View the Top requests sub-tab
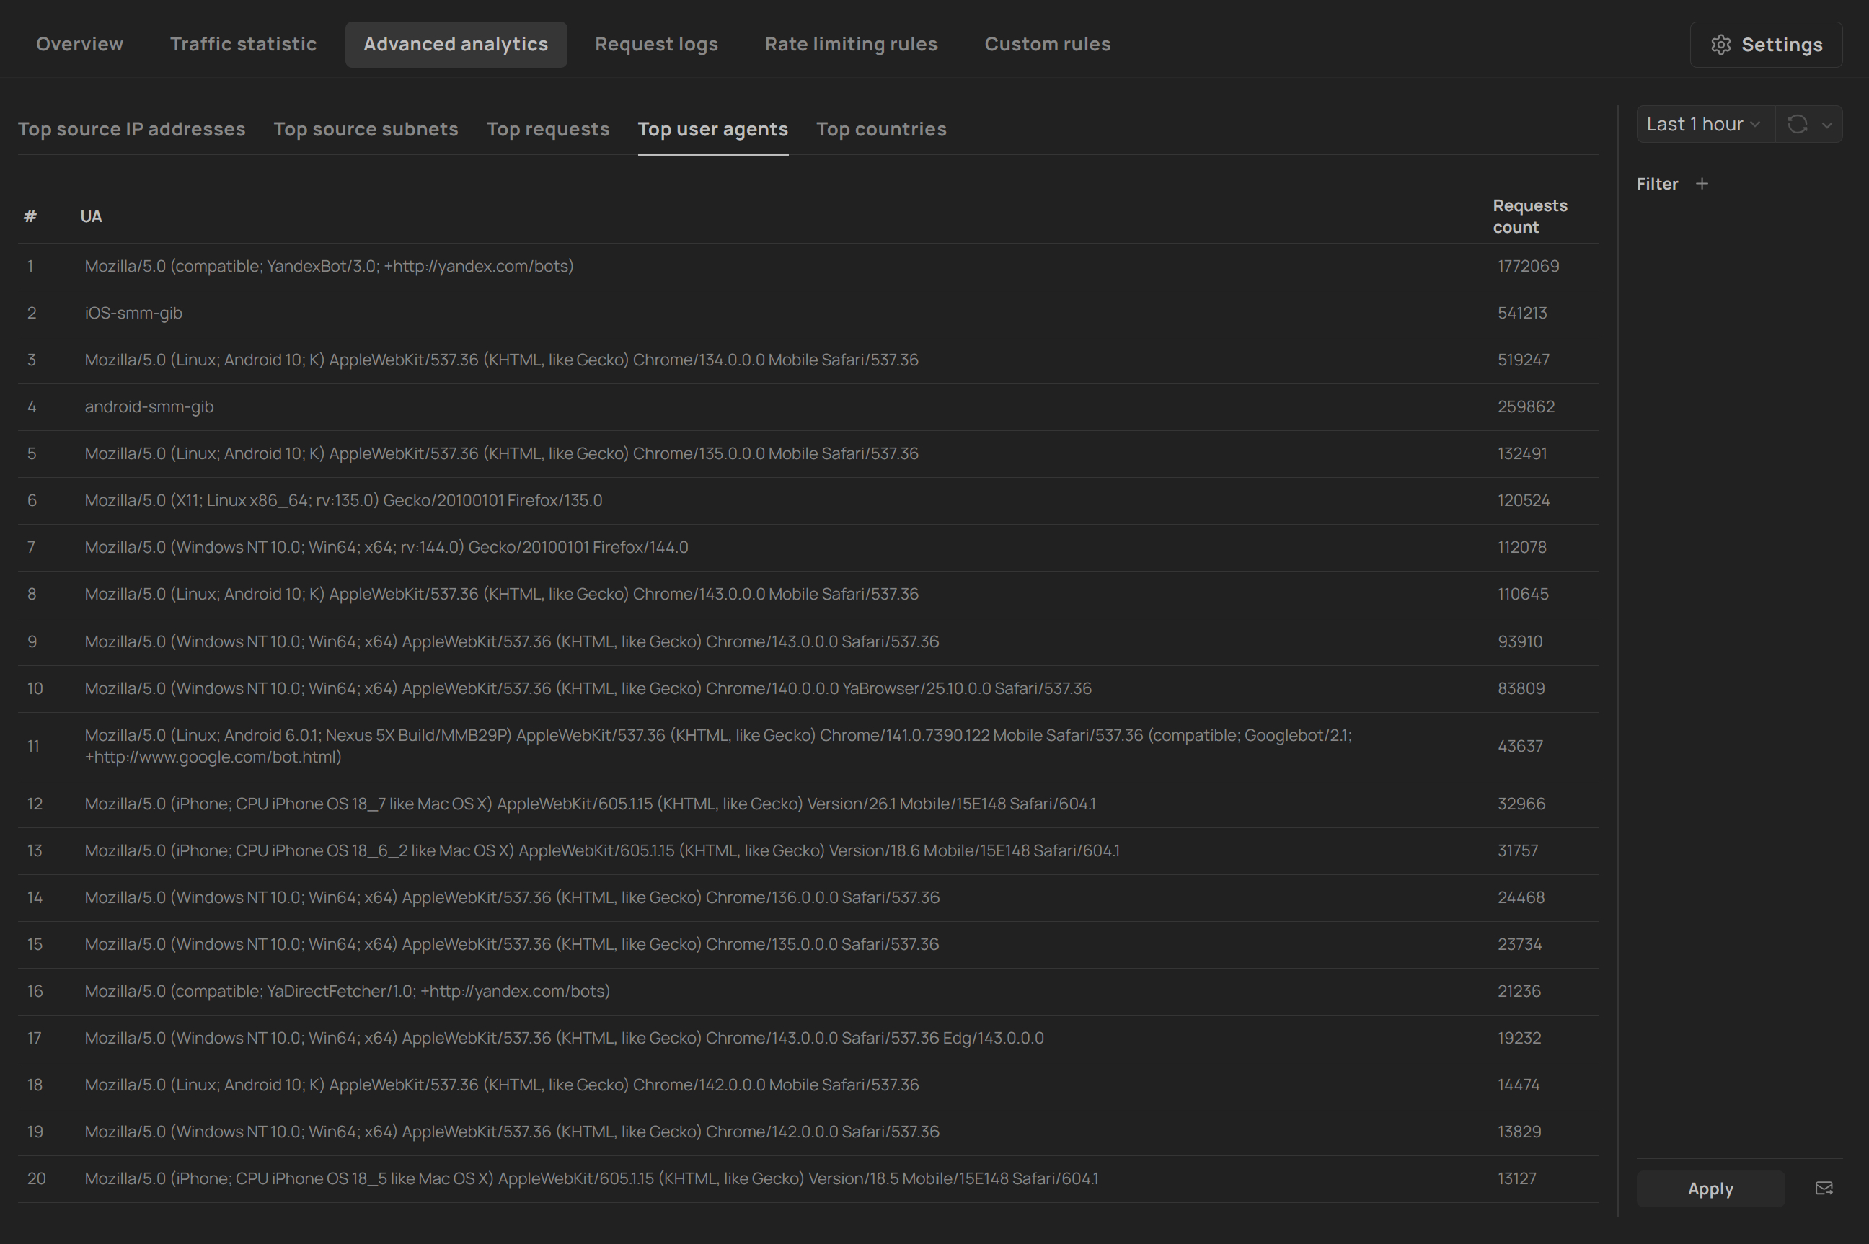The image size is (1869, 1244). (547, 129)
